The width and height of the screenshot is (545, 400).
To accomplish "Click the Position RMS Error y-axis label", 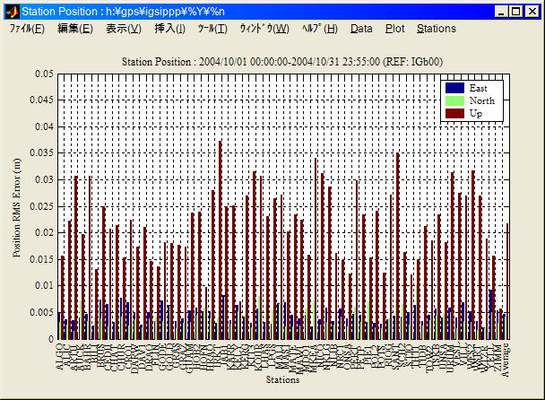I will 17,207.
